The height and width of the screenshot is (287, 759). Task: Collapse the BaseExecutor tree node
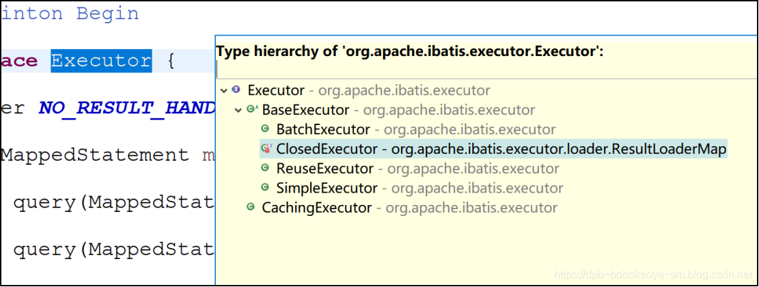tap(238, 110)
